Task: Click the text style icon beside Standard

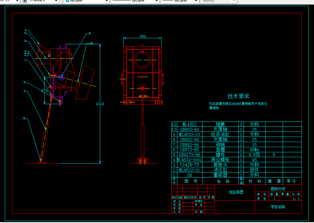Action: 25,1
